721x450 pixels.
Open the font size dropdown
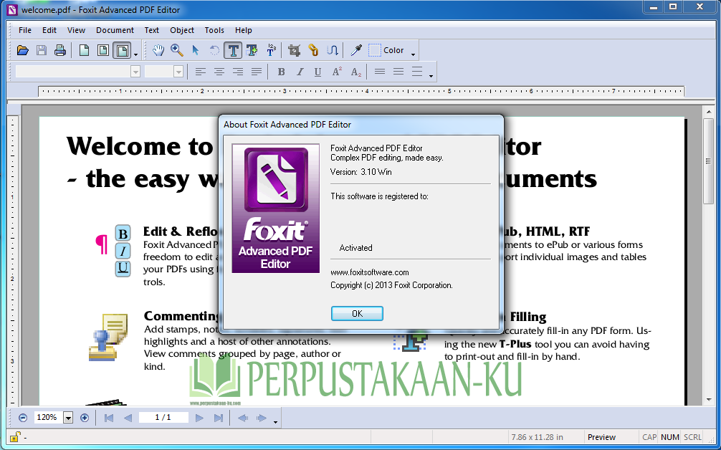tap(178, 72)
